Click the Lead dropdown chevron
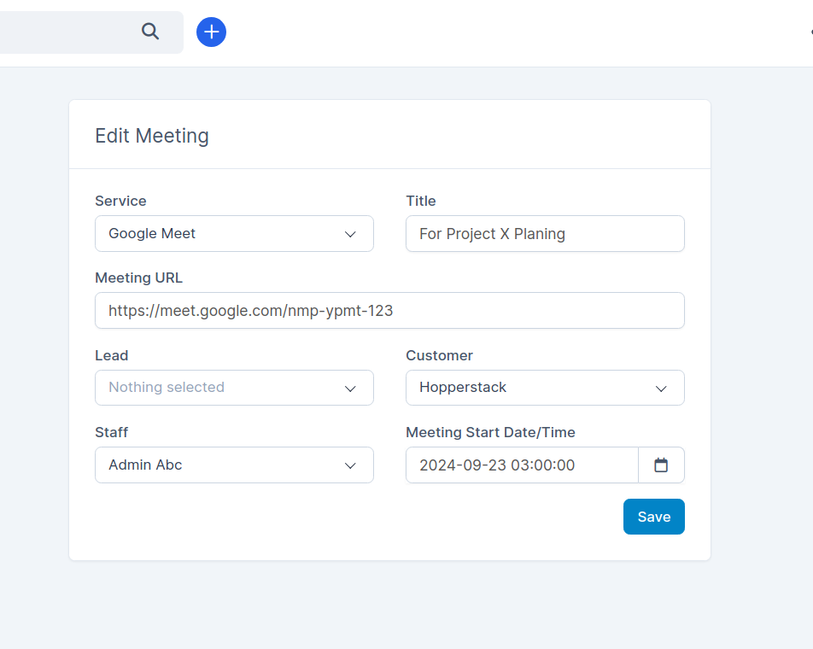813x649 pixels. tap(350, 388)
